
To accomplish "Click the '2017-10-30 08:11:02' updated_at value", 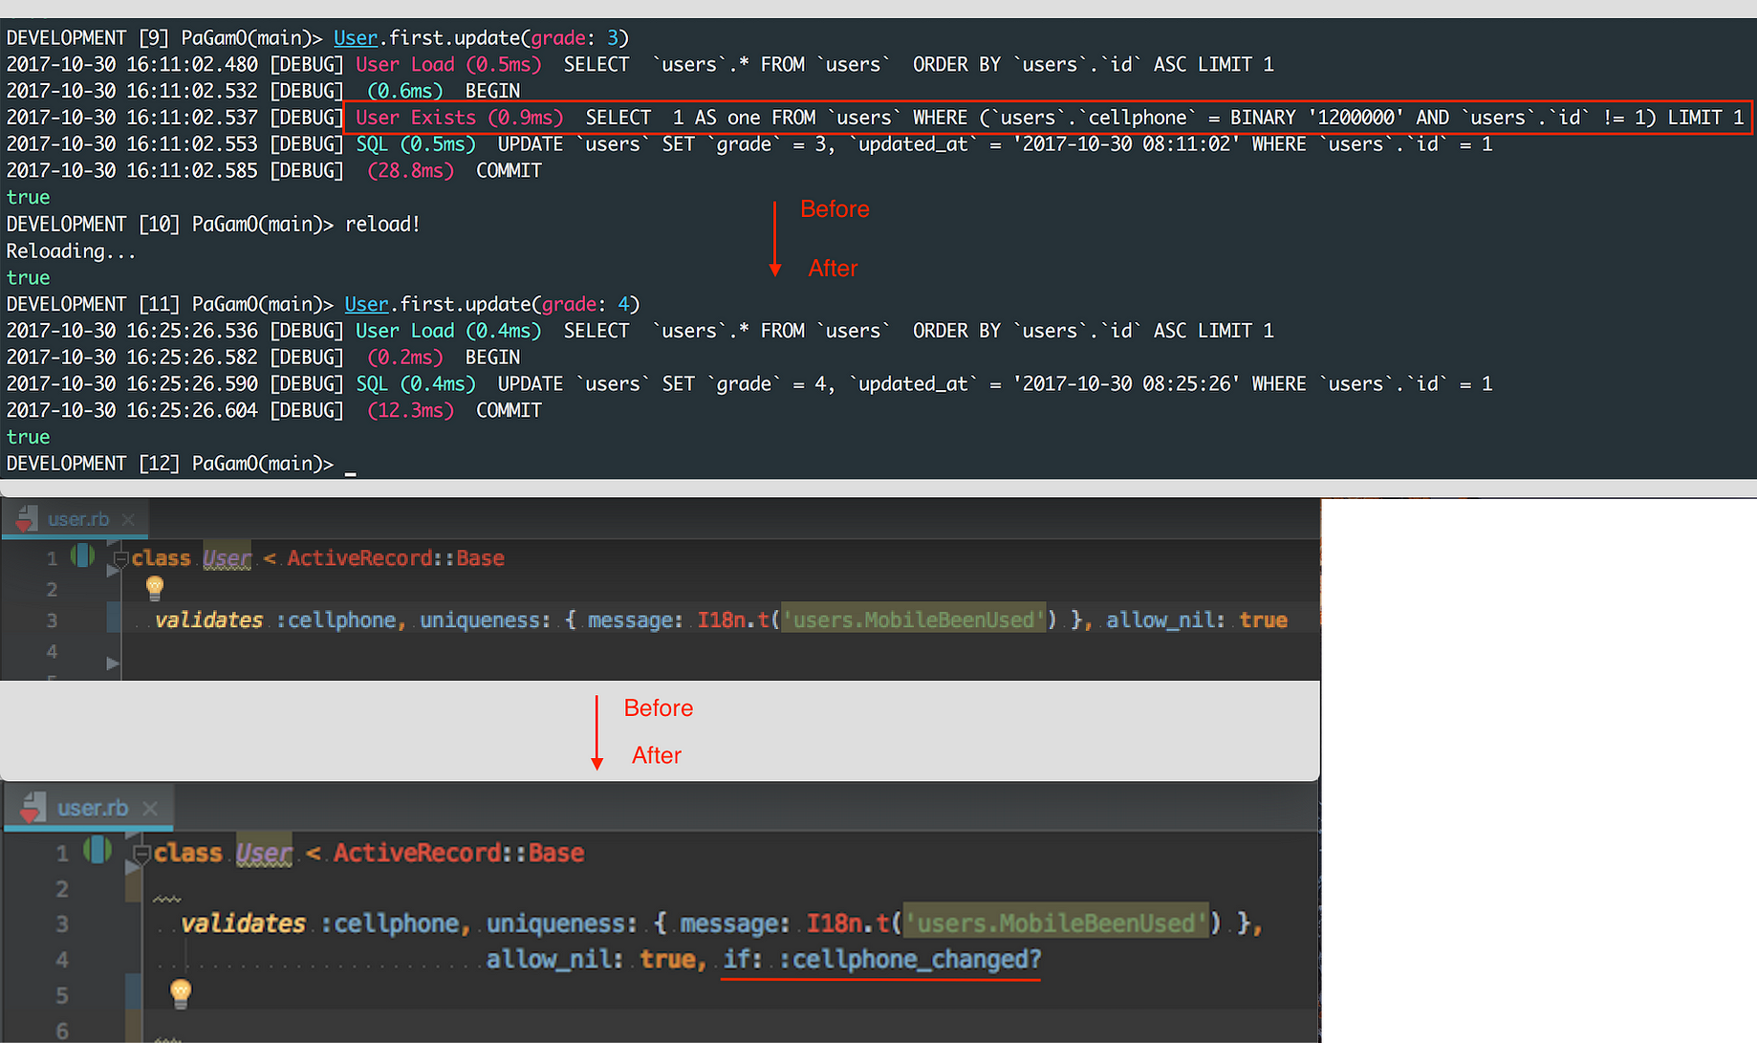I will pyautogui.click(x=1126, y=144).
